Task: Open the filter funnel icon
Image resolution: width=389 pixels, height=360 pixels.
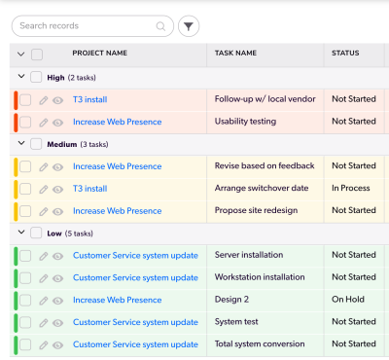Action: tap(189, 26)
